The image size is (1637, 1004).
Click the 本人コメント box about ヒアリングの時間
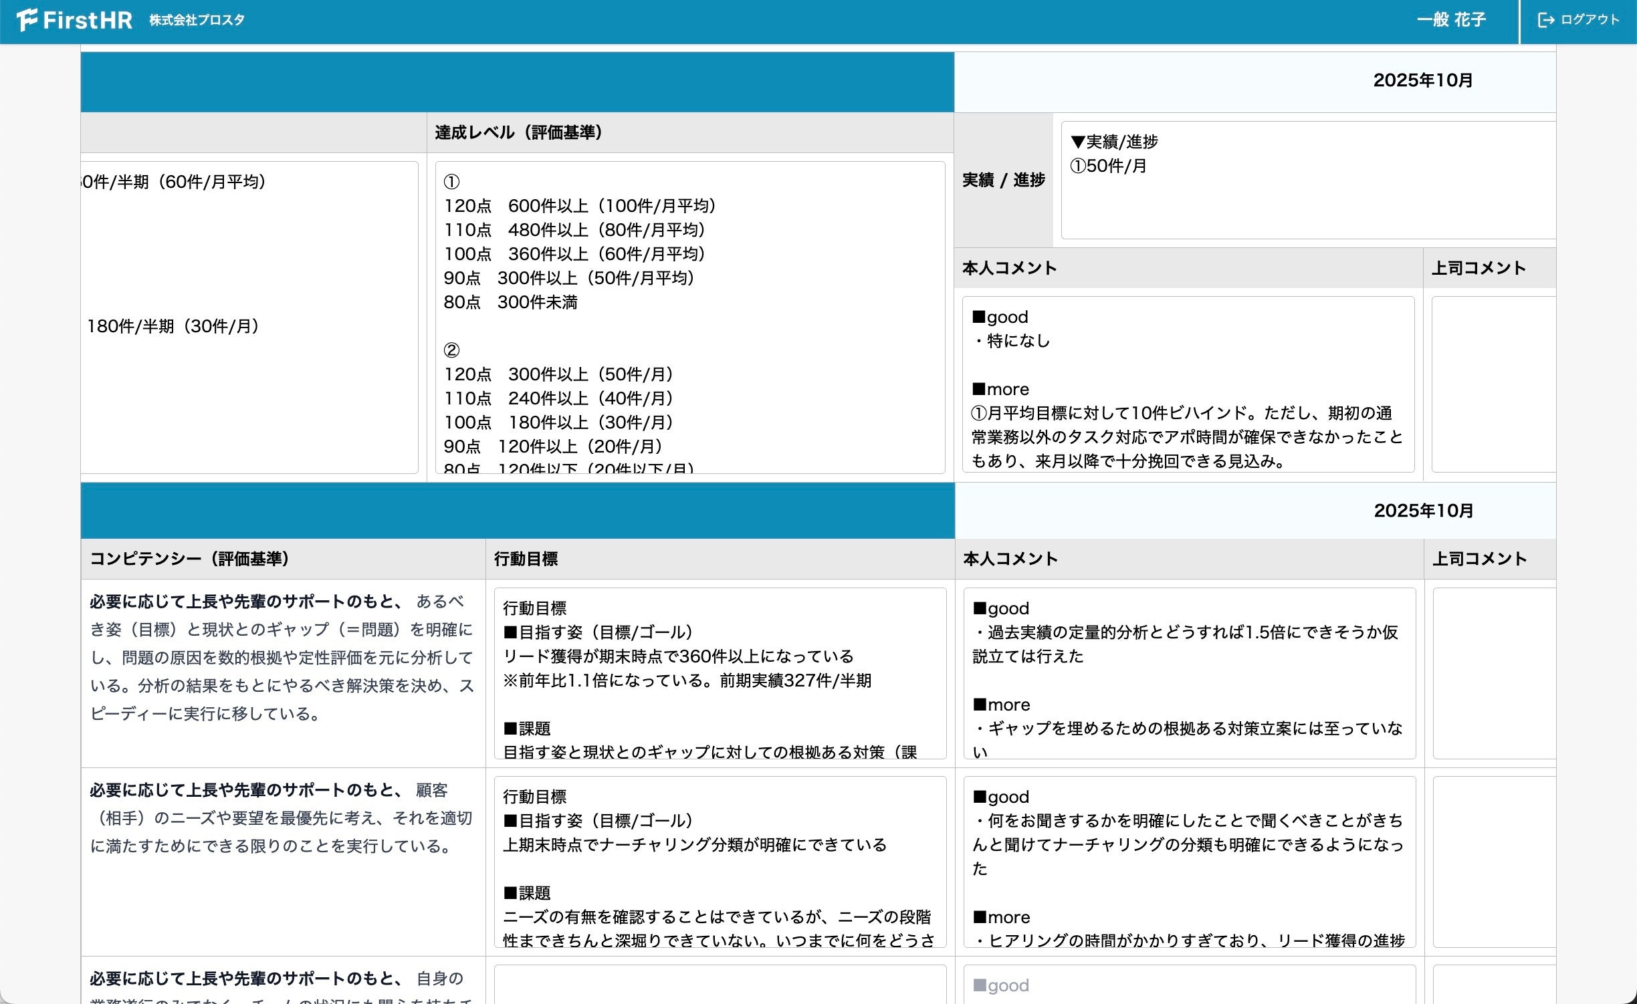[x=1189, y=862]
